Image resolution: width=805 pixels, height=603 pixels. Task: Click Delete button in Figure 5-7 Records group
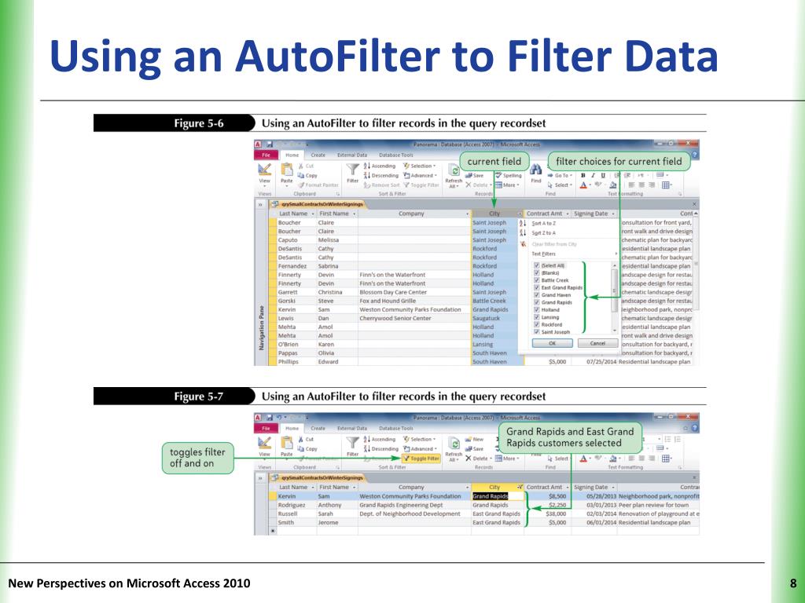pos(477,459)
